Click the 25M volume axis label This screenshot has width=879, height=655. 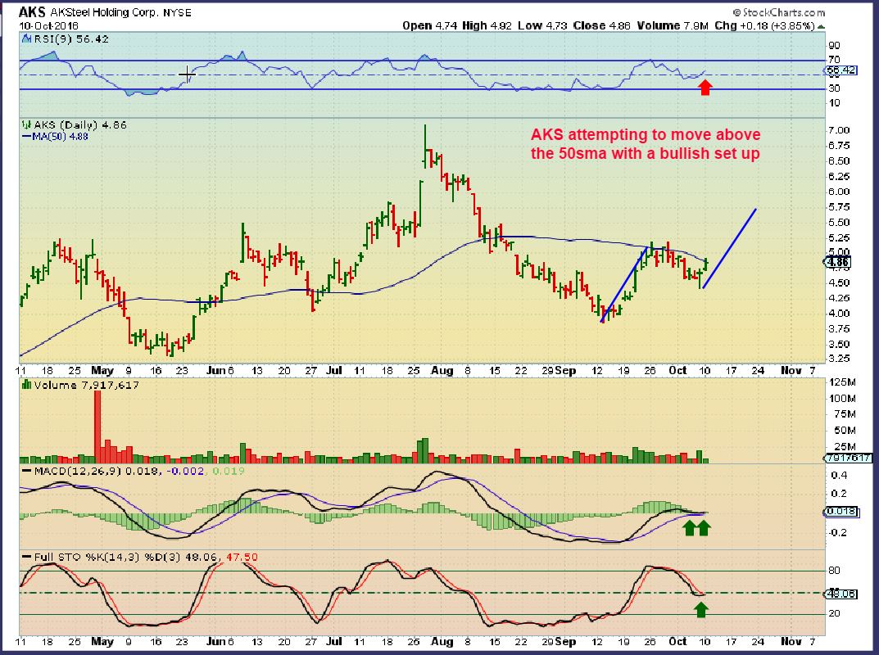[x=845, y=446]
